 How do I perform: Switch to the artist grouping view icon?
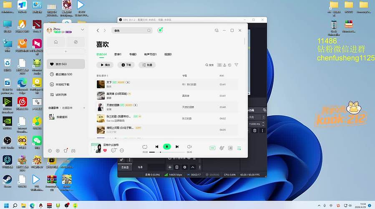[x=224, y=65]
